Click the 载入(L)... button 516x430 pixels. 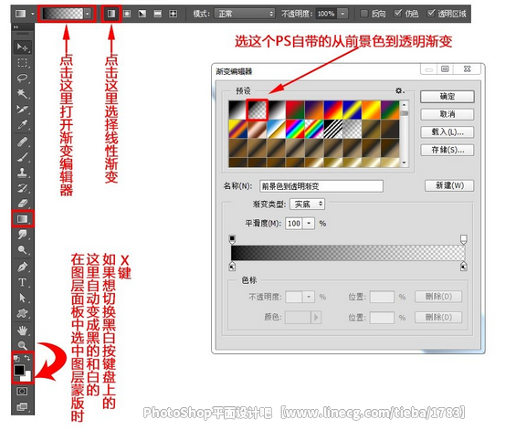(x=448, y=132)
